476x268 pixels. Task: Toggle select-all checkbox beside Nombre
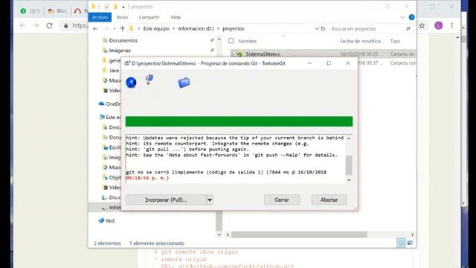pyautogui.click(x=231, y=41)
